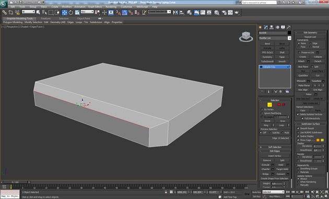Open the Motion command panel tab

coord(277,27)
